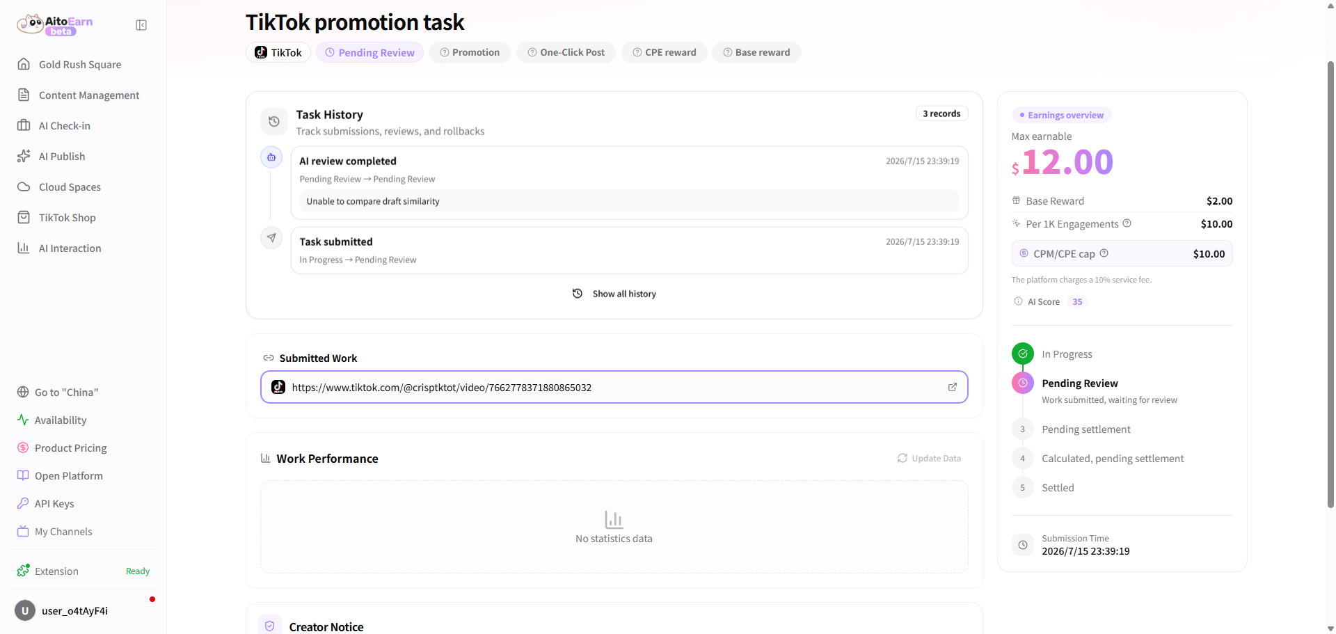Screen dimensions: 1336x634
Task: Click the page vertical scrollbar
Action: pyautogui.click(x=1330, y=284)
